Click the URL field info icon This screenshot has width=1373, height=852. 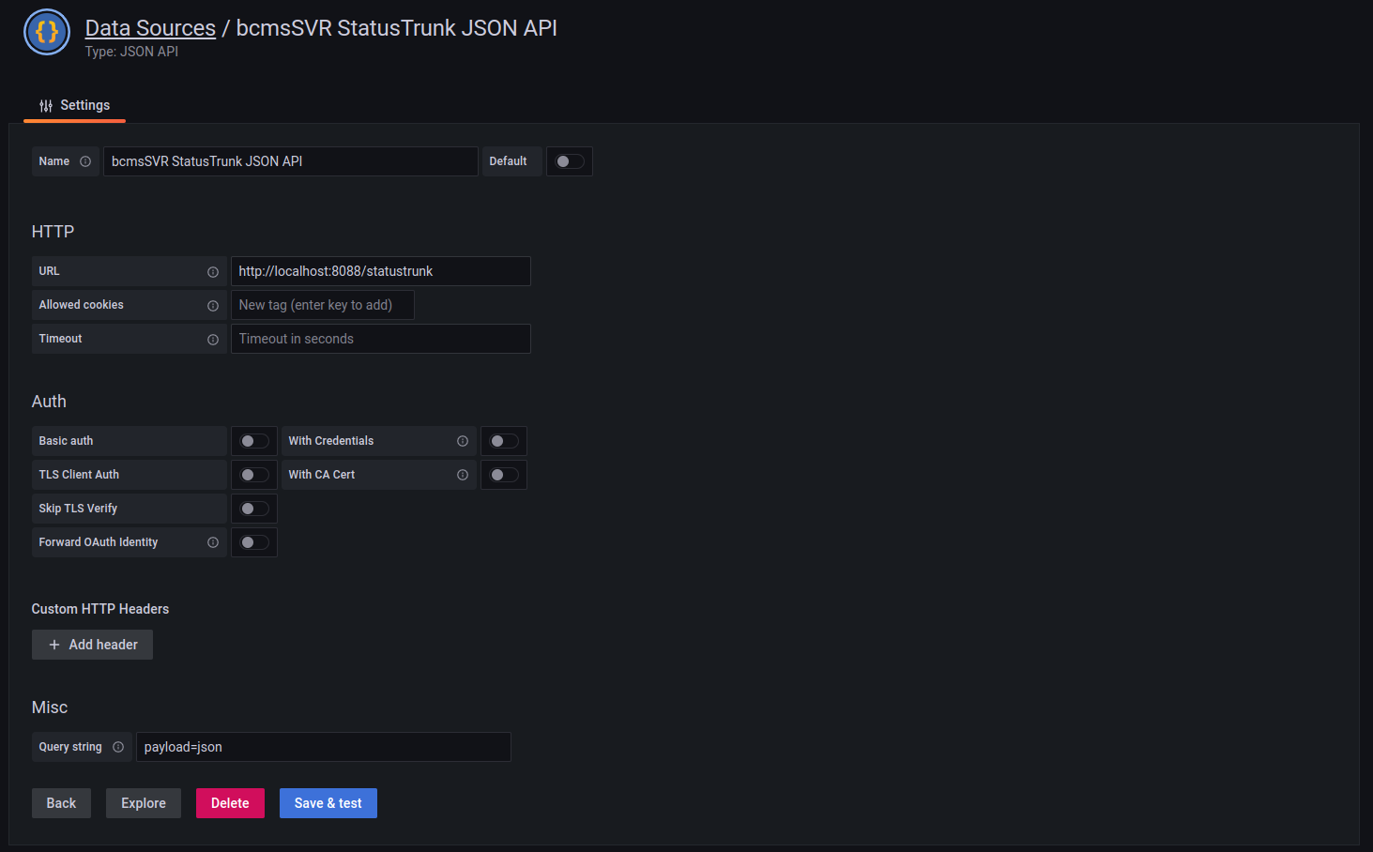point(213,272)
